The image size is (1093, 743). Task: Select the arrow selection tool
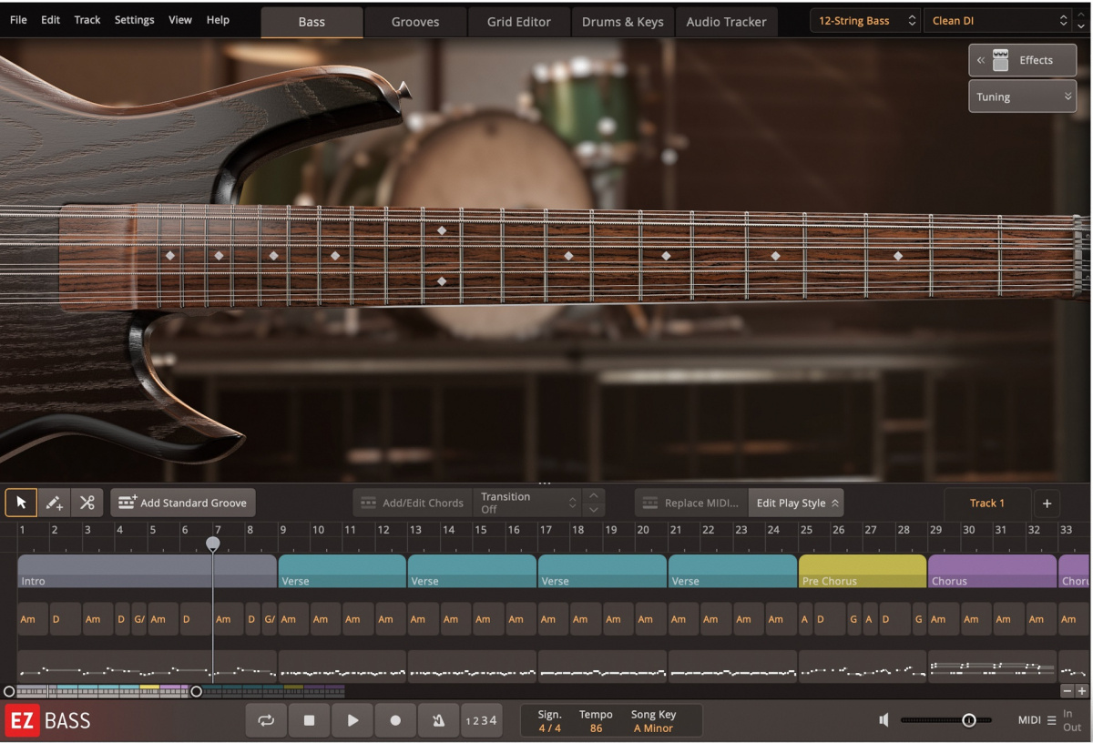pos(21,502)
